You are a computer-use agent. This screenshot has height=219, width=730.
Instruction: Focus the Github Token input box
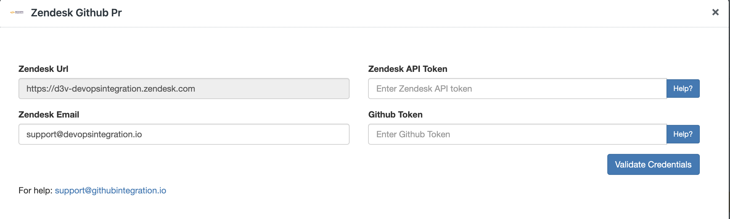tap(517, 134)
